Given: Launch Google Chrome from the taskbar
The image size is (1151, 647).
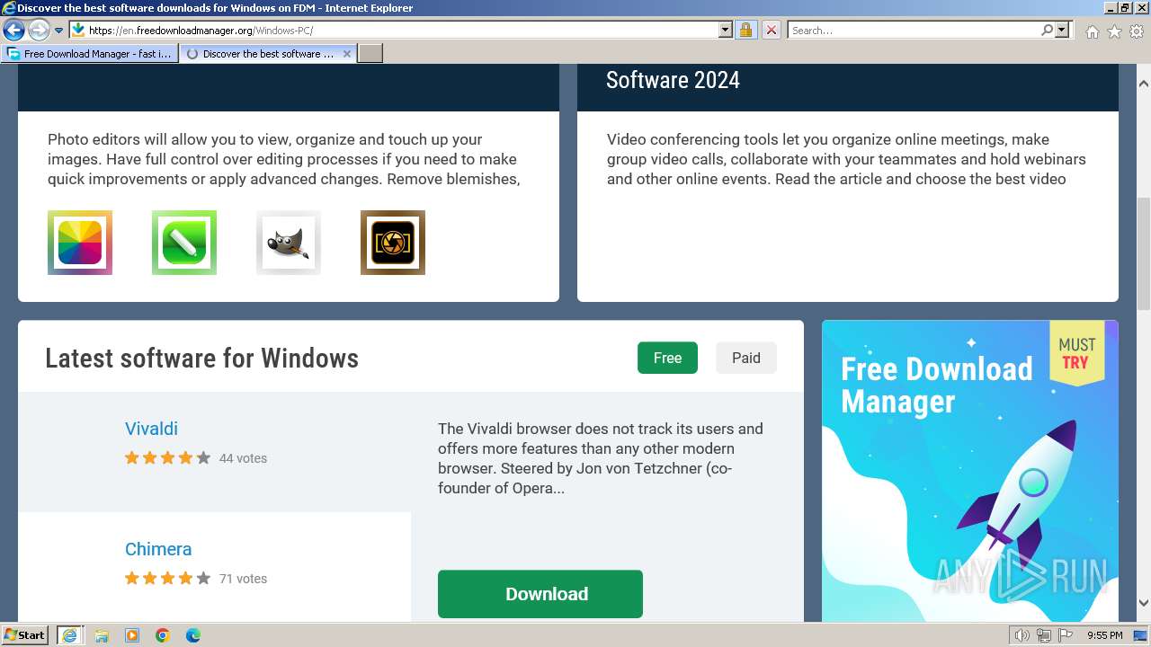Looking at the screenshot, I should coord(163,635).
